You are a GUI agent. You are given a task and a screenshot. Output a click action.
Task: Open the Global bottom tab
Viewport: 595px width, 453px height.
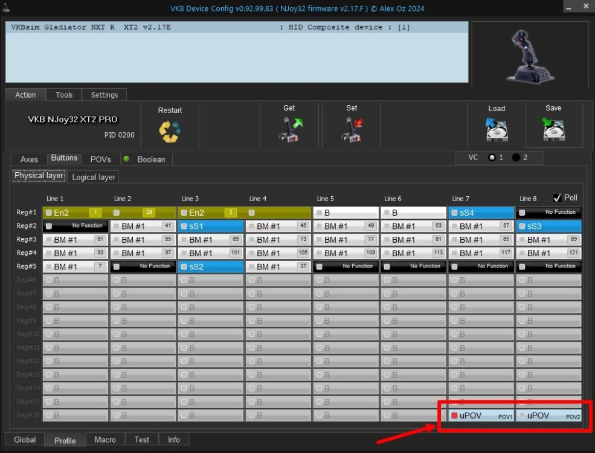tap(25, 440)
